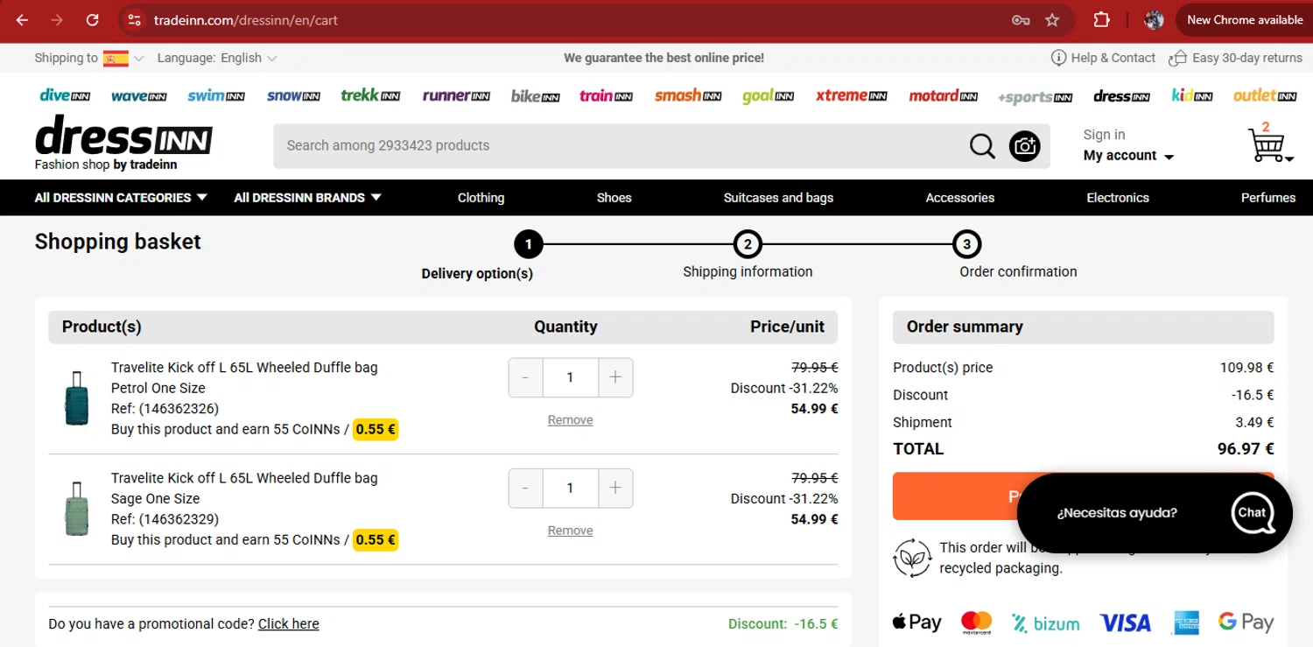Open the Chrome extensions puzzle icon

1102,20
